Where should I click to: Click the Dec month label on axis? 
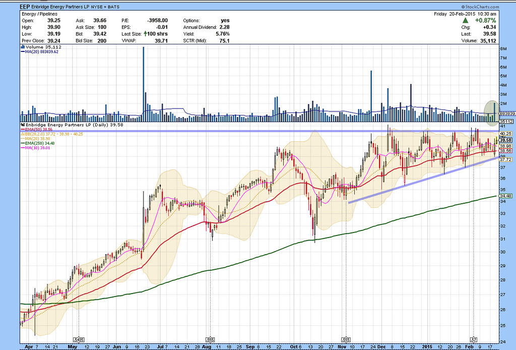tap(381, 347)
